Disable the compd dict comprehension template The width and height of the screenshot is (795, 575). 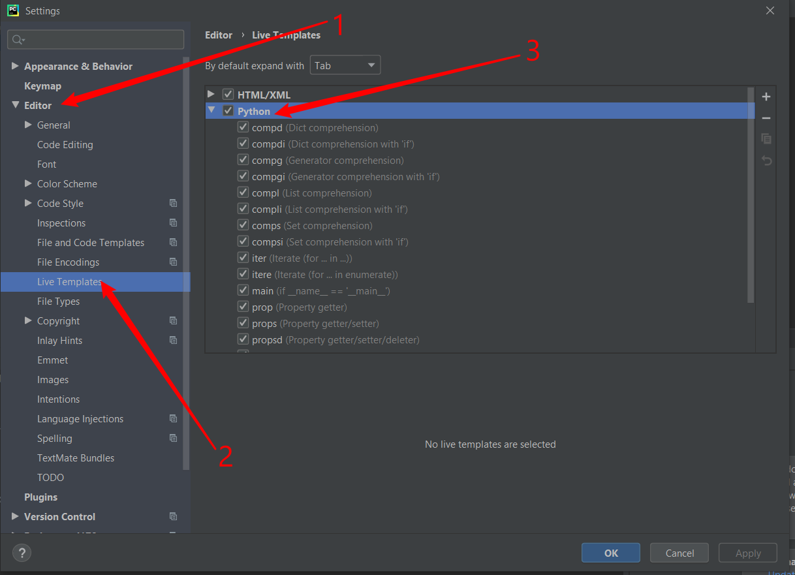point(243,128)
